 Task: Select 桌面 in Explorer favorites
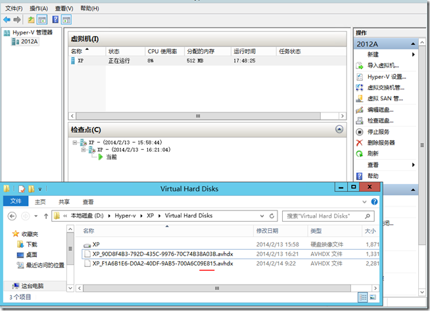pyautogui.click(x=32, y=254)
